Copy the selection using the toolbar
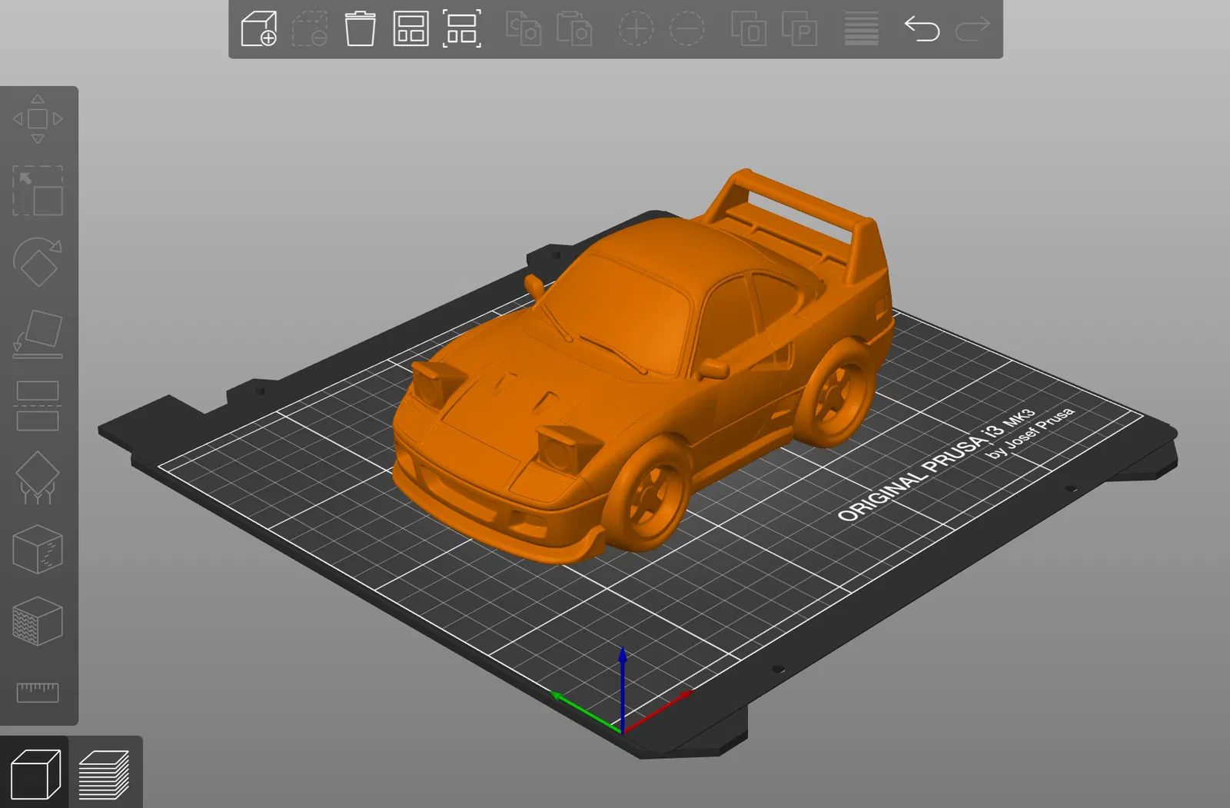The width and height of the screenshot is (1230, 808). 524,29
